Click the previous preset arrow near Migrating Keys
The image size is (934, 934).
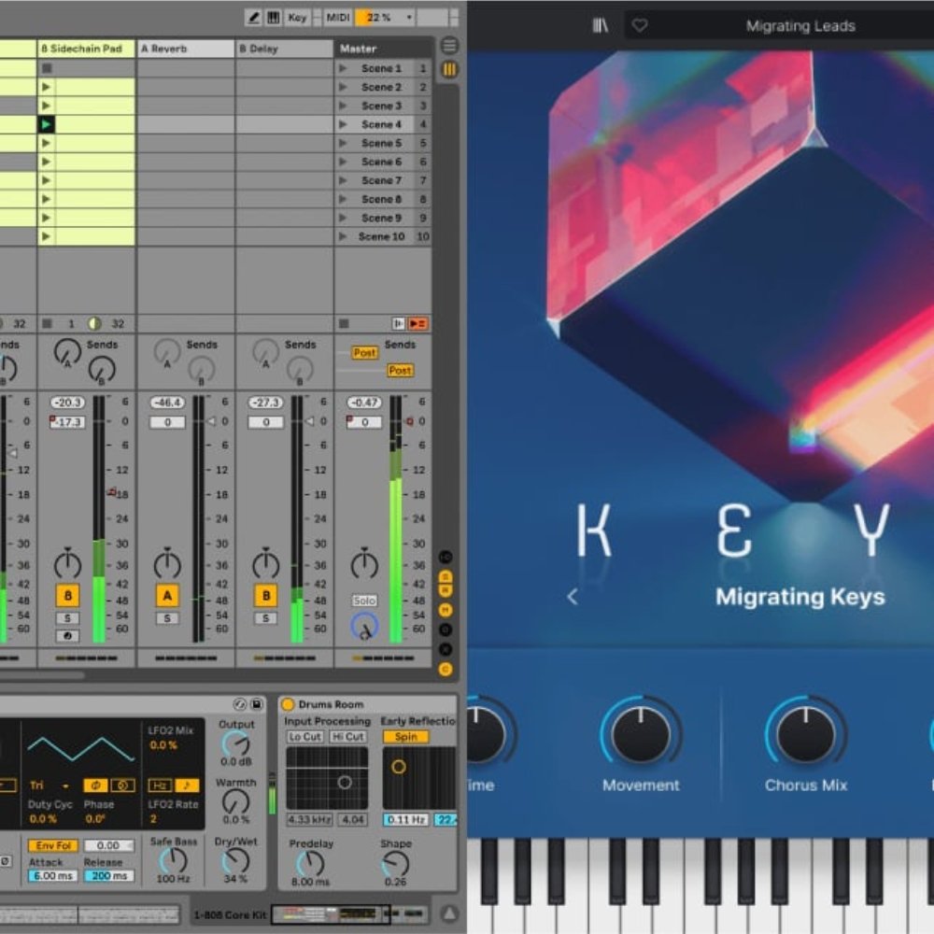point(573,597)
